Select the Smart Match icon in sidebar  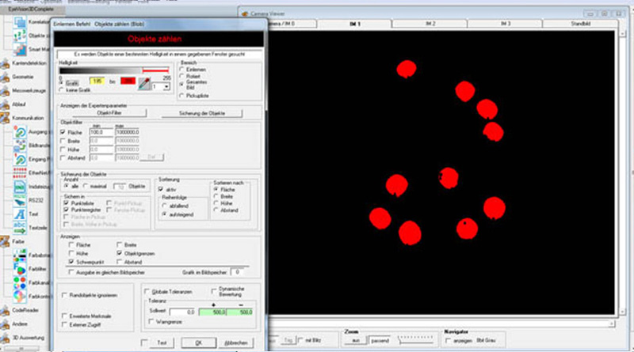click(x=19, y=49)
